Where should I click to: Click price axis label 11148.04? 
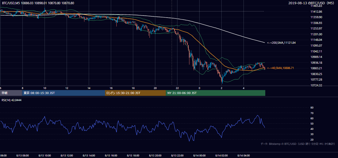click(316, 40)
